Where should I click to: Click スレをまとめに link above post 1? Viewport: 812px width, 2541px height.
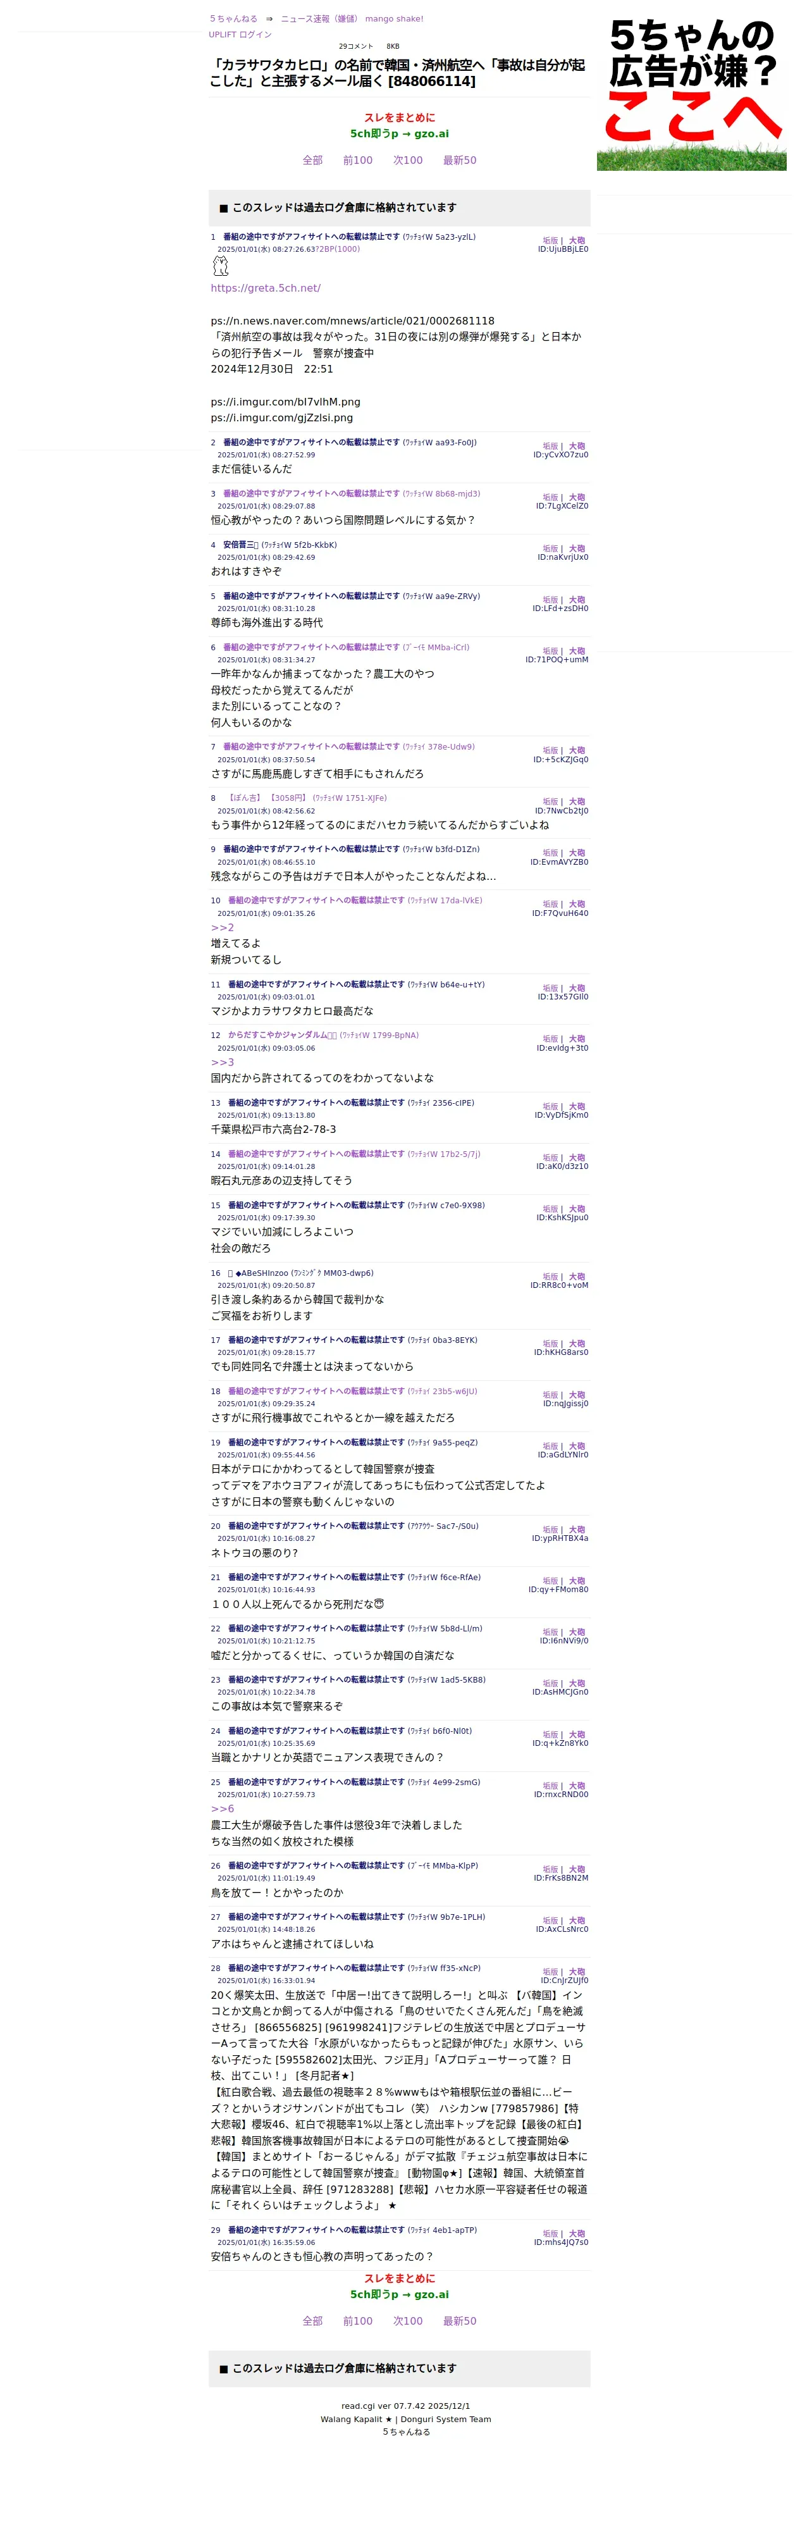(x=400, y=118)
